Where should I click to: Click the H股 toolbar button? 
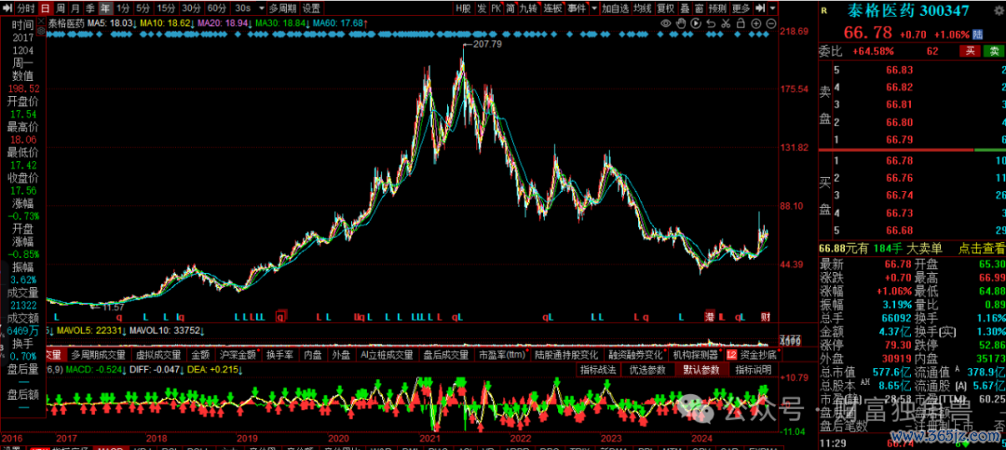tap(464, 8)
